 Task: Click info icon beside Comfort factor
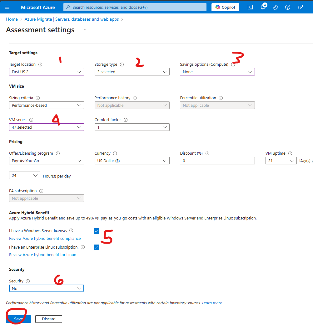[x=126, y=120]
